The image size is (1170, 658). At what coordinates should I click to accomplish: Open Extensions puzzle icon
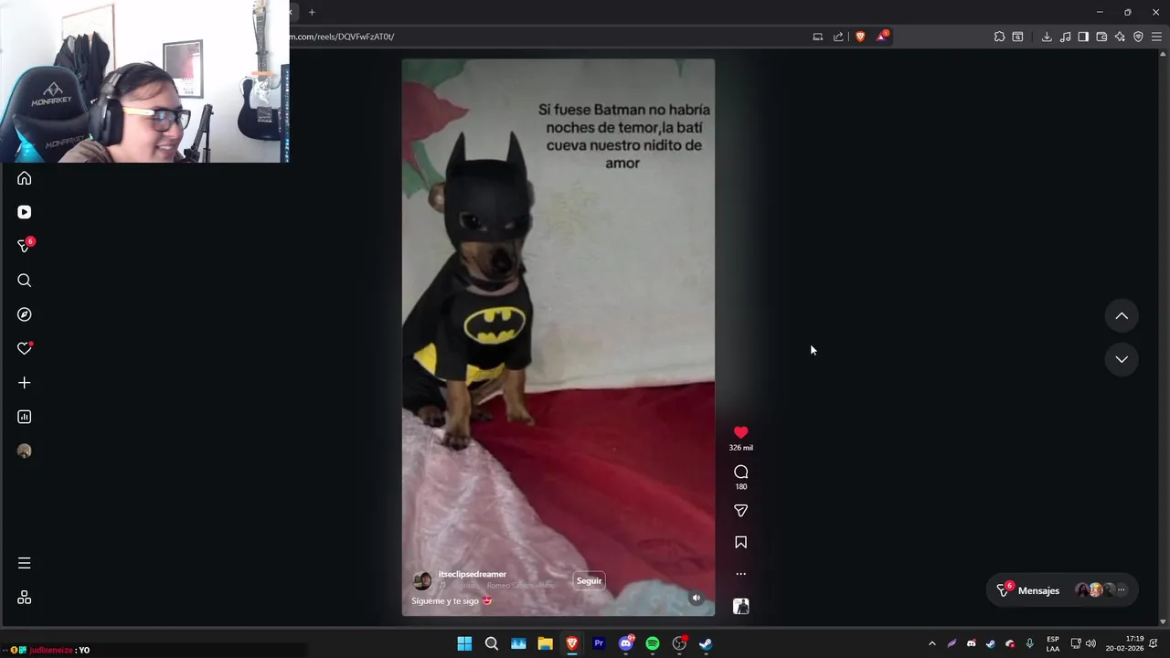[x=999, y=37]
